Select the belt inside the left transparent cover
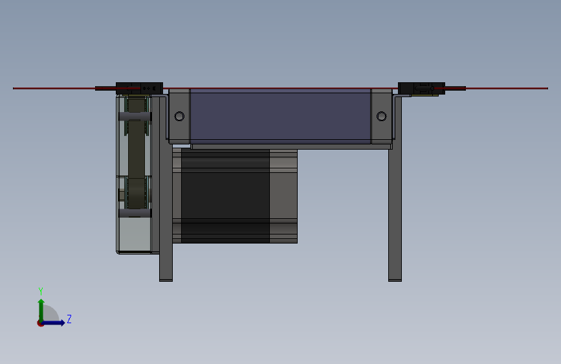This screenshot has height=364, width=561. click(x=137, y=154)
